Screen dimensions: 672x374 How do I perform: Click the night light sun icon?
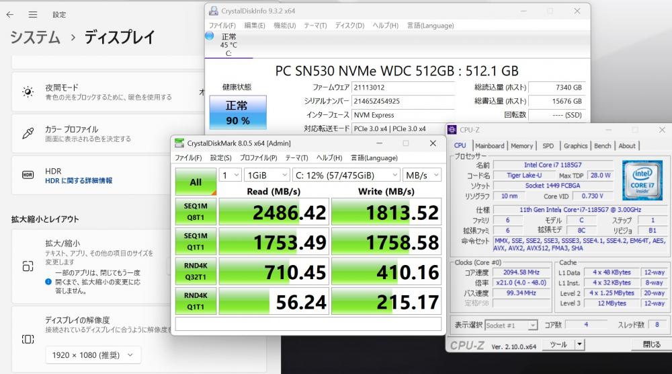pyautogui.click(x=28, y=91)
